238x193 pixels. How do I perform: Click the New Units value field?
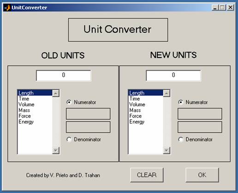tap(173, 76)
